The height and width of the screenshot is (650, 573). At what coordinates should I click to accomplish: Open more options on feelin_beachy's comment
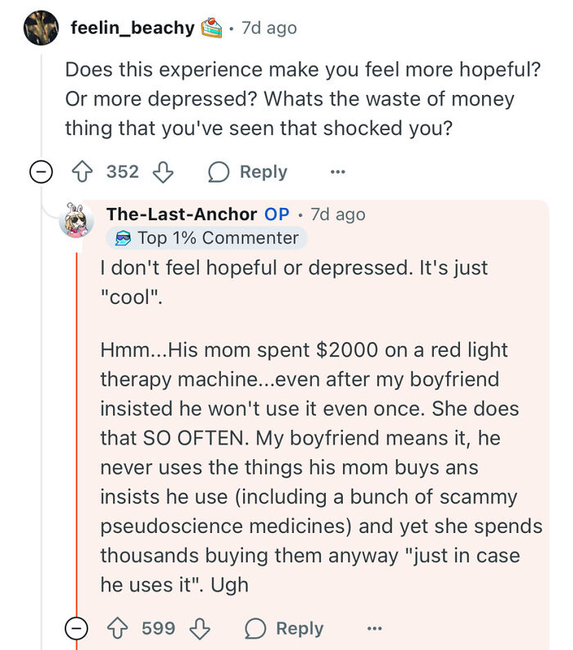coord(337,172)
